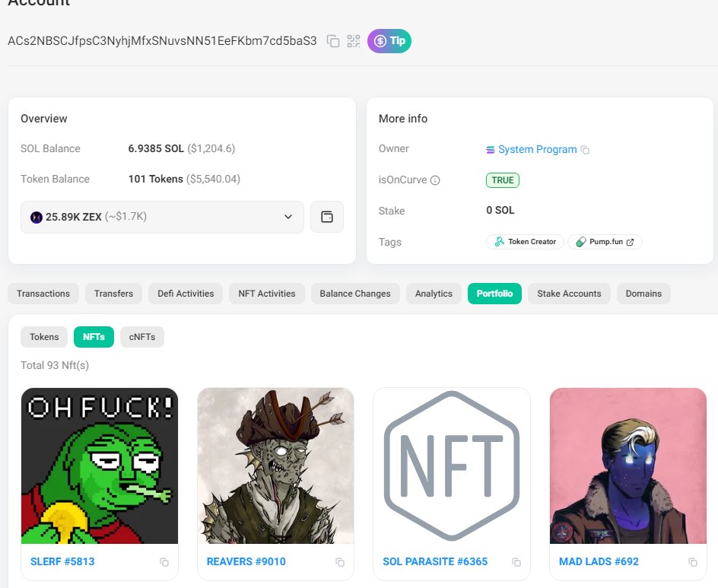Copy REAVERS #9010 address icon
Viewport: 718px width, 588px height.
(340, 562)
